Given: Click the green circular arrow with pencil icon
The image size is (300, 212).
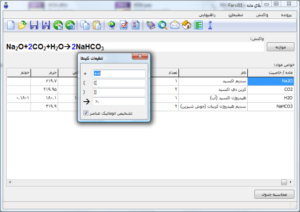Looking at the screenshot, I should pyautogui.click(x=58, y=25).
